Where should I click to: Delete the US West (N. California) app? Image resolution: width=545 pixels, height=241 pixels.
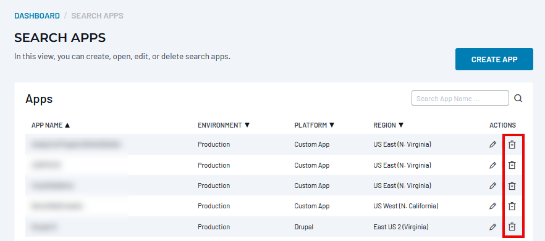pos(512,206)
